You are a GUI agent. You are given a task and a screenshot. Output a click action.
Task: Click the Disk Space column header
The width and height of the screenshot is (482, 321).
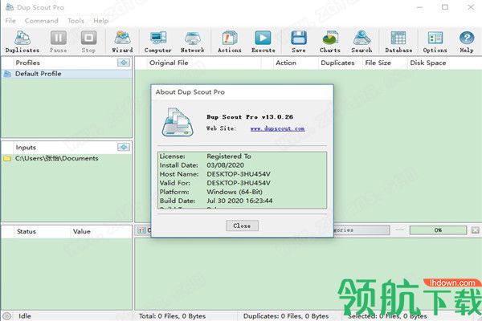pyautogui.click(x=428, y=63)
